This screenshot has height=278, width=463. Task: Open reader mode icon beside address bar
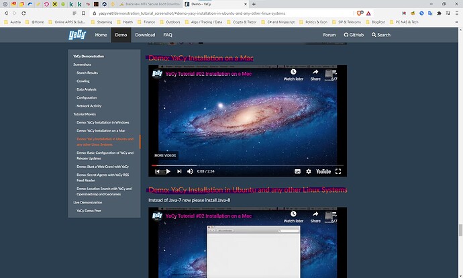pyautogui.click(x=74, y=13)
